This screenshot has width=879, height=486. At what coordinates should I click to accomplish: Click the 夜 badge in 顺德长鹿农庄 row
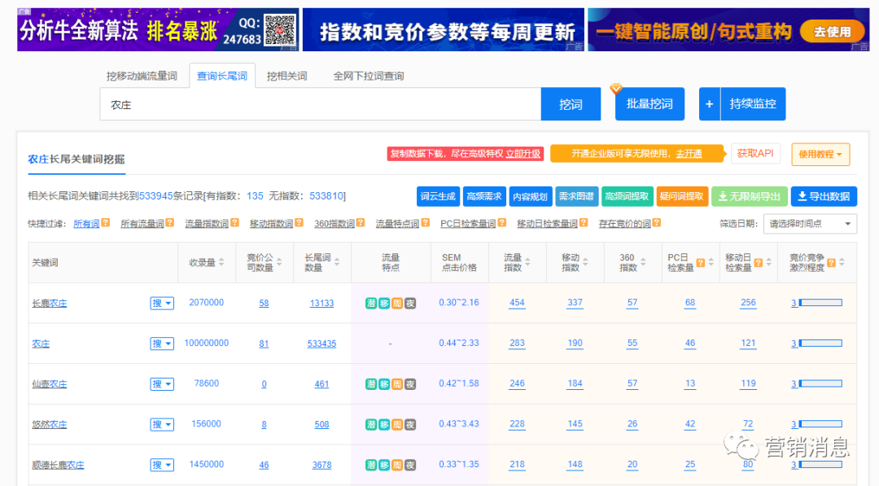[x=410, y=465]
